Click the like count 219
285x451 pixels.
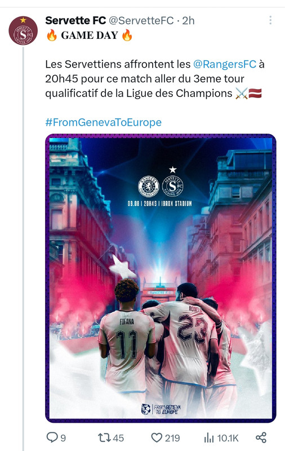(172, 438)
